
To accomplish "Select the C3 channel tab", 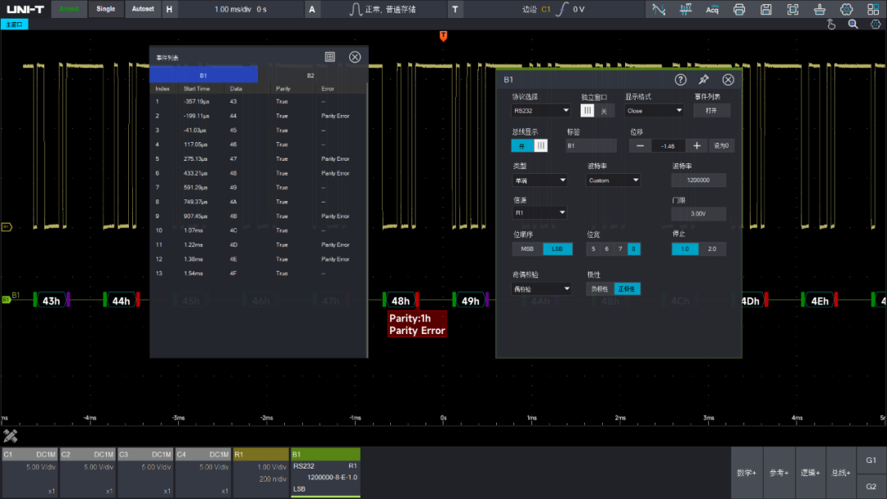I will click(x=145, y=473).
